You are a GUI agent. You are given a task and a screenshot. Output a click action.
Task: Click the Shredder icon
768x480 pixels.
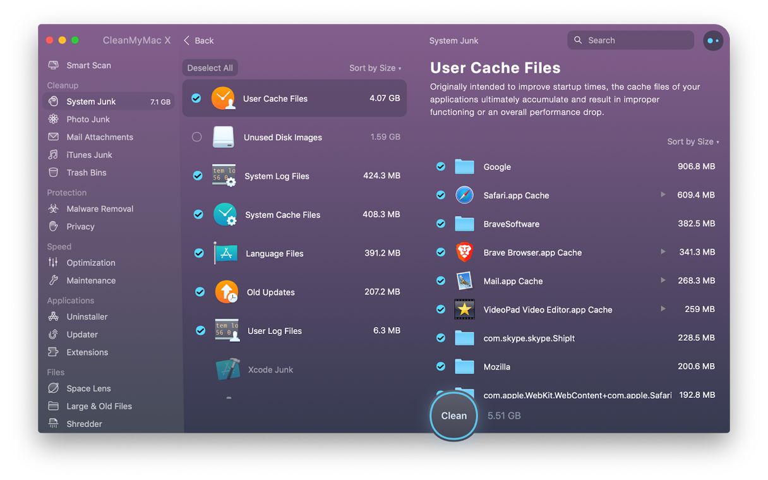(x=54, y=423)
